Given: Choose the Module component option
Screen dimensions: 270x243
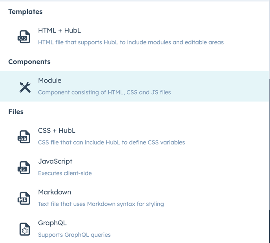Looking at the screenshot, I should click(134, 86).
